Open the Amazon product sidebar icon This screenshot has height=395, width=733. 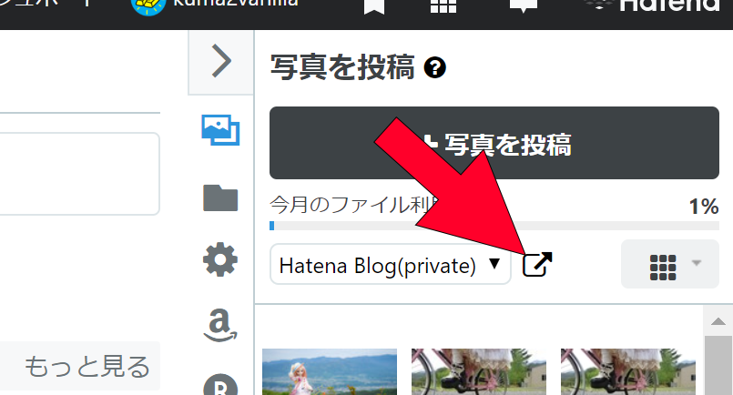pyautogui.click(x=220, y=325)
